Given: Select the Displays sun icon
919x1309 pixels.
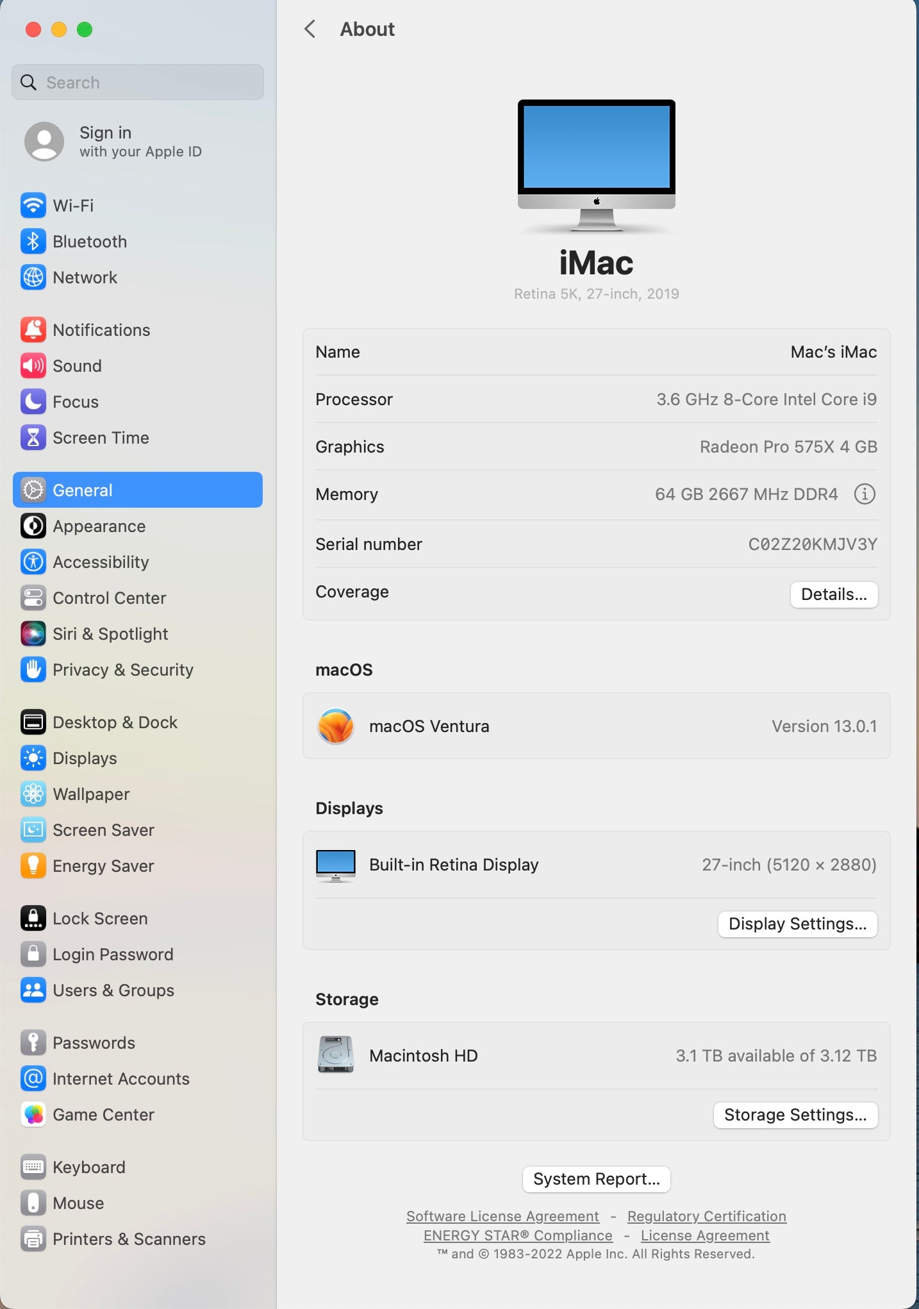Looking at the screenshot, I should pyautogui.click(x=33, y=758).
